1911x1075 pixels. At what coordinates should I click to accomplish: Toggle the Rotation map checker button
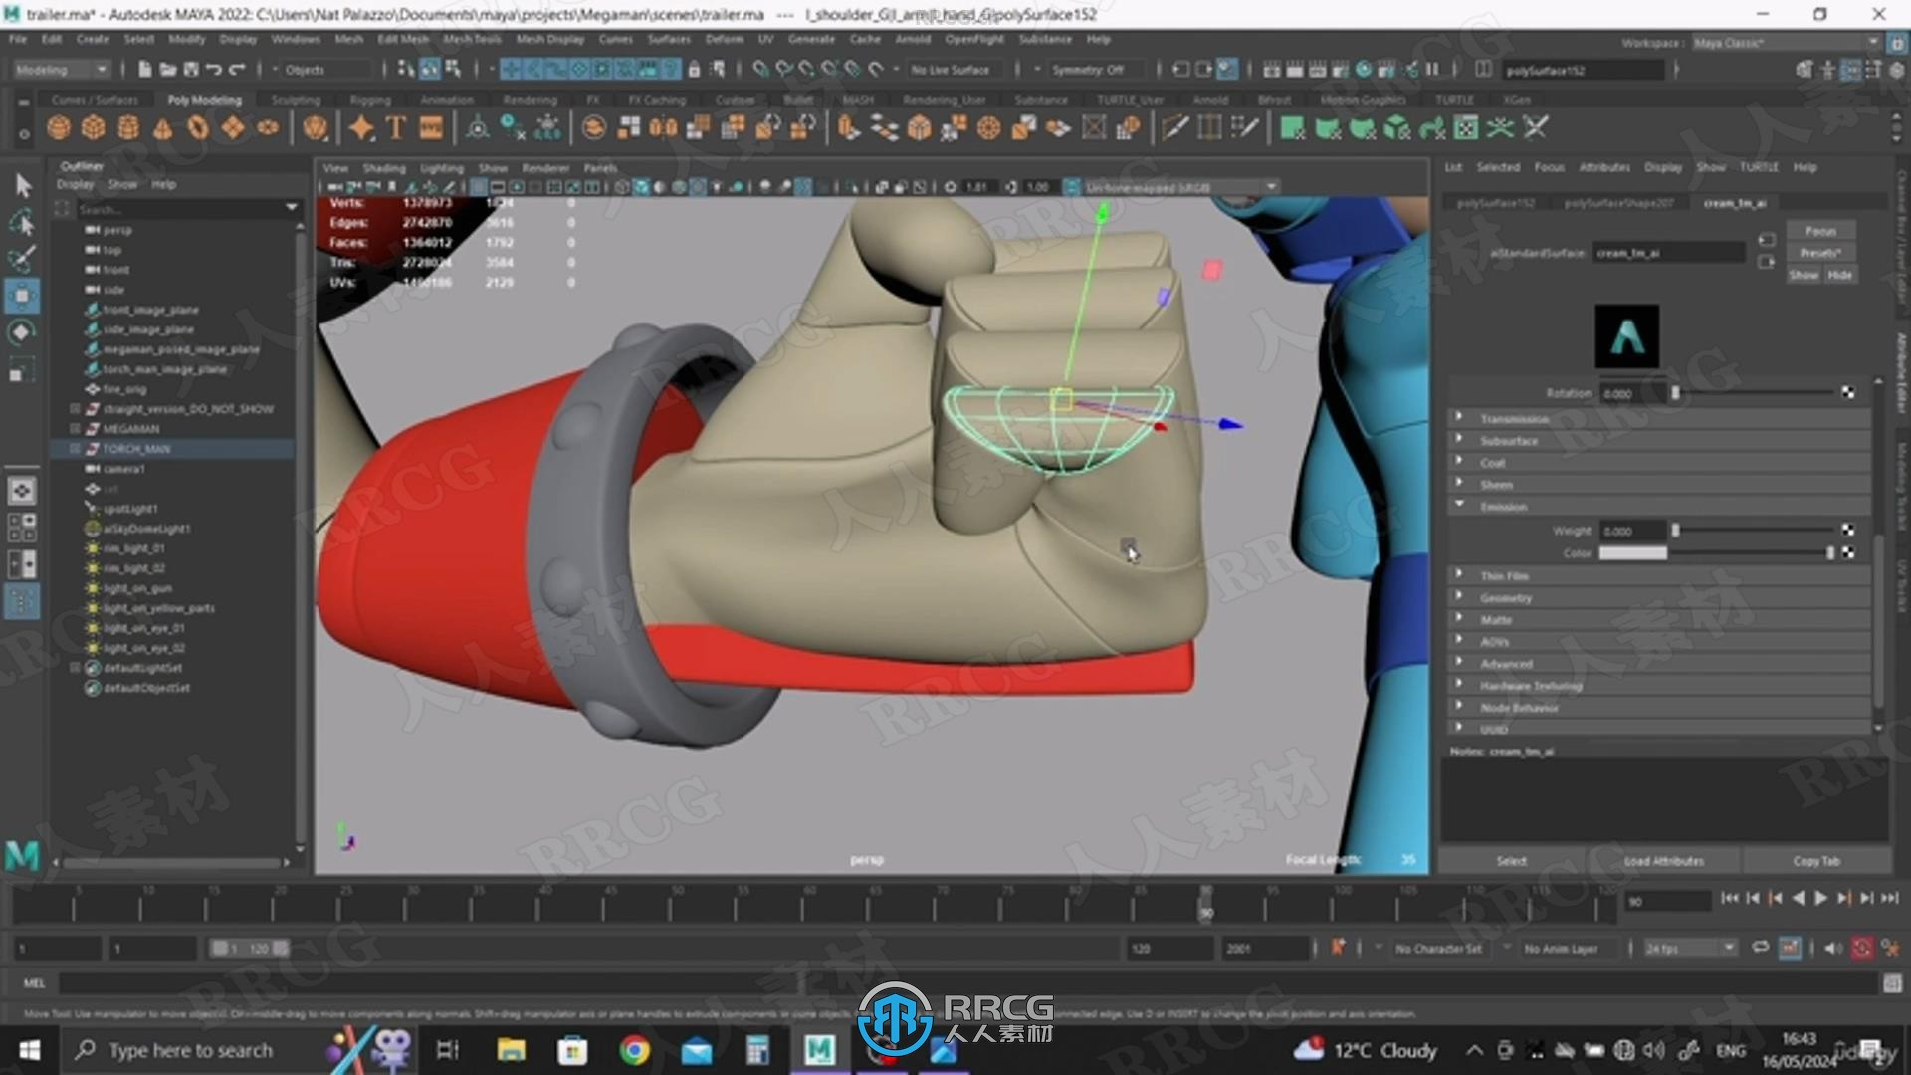(x=1848, y=393)
